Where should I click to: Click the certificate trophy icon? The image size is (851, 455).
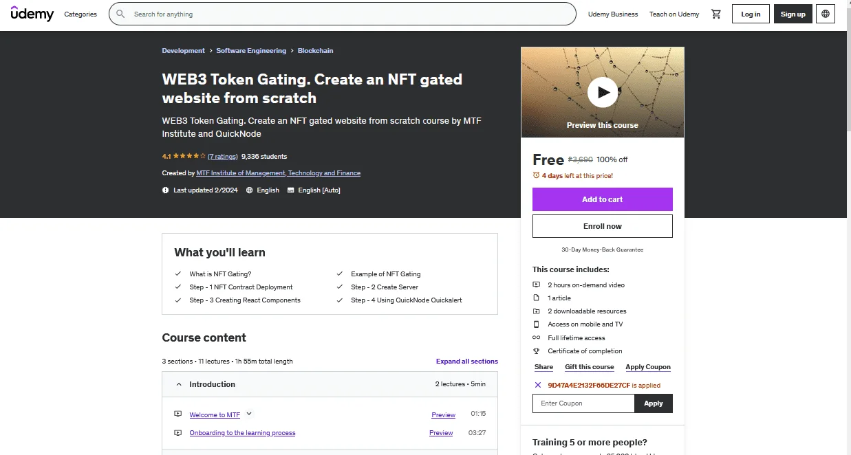click(x=537, y=351)
